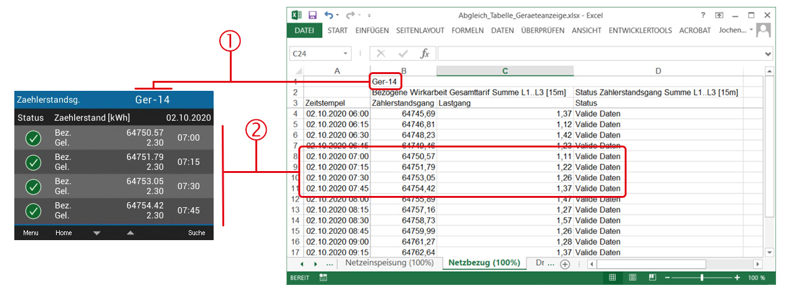Click the macro recording icon in status bar
The image size is (786, 293).
pos(323,277)
